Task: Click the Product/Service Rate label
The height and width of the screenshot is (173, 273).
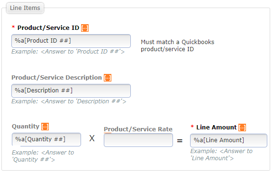Action: click(138, 129)
